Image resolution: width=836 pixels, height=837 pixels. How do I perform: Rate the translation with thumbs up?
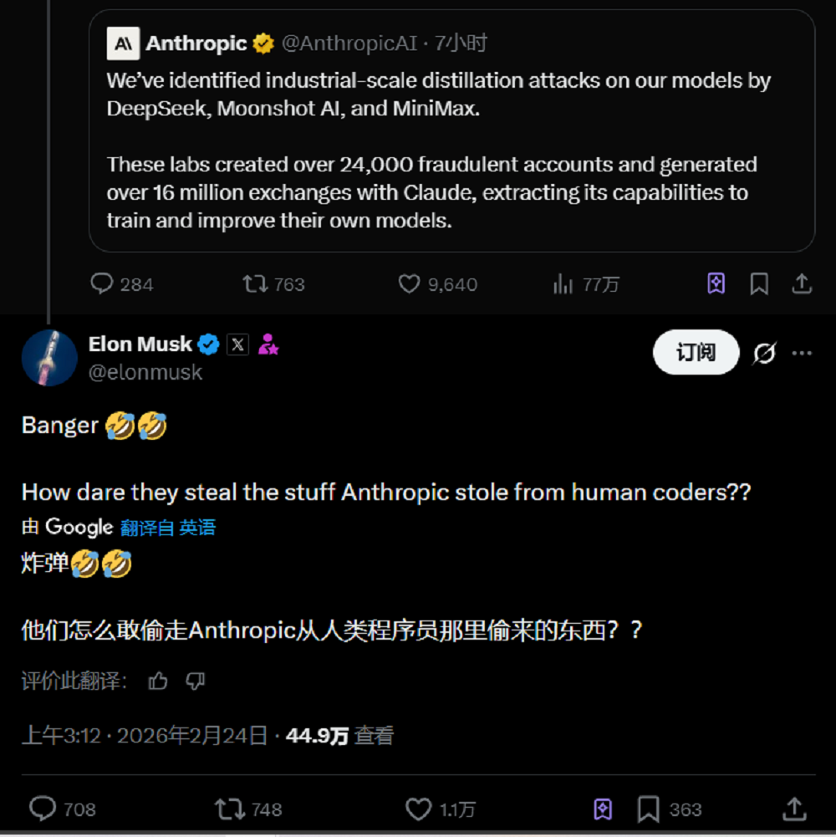pyautogui.click(x=158, y=681)
